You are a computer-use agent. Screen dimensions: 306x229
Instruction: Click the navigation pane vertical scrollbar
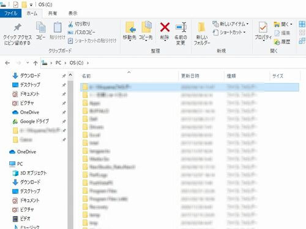(x=70, y=150)
